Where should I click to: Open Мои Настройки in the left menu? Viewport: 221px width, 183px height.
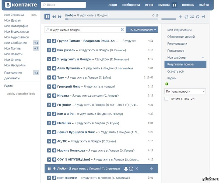click(15, 65)
